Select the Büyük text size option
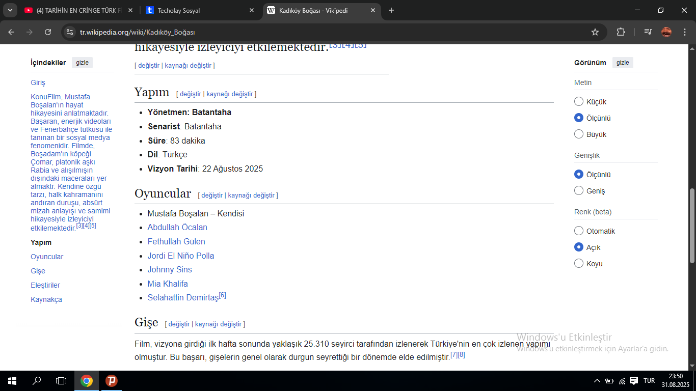The width and height of the screenshot is (696, 391). pos(579,134)
